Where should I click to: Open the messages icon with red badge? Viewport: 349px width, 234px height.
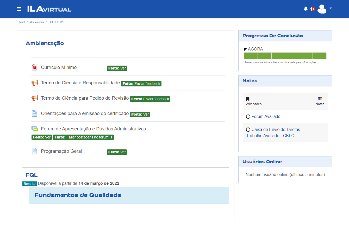[313, 9]
